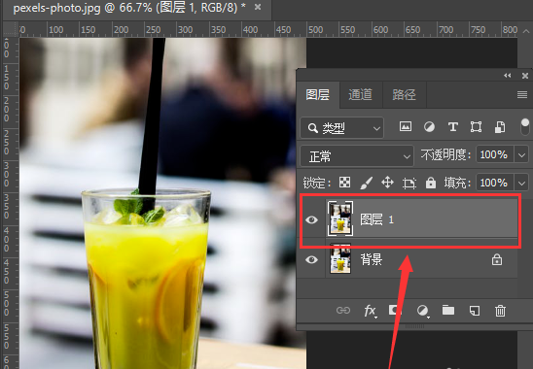
Task: Hide 图层 1 layer visibility
Action: pyautogui.click(x=311, y=220)
